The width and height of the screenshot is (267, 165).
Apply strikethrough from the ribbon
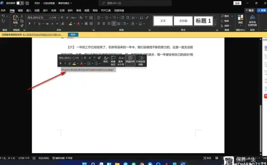click(47, 24)
